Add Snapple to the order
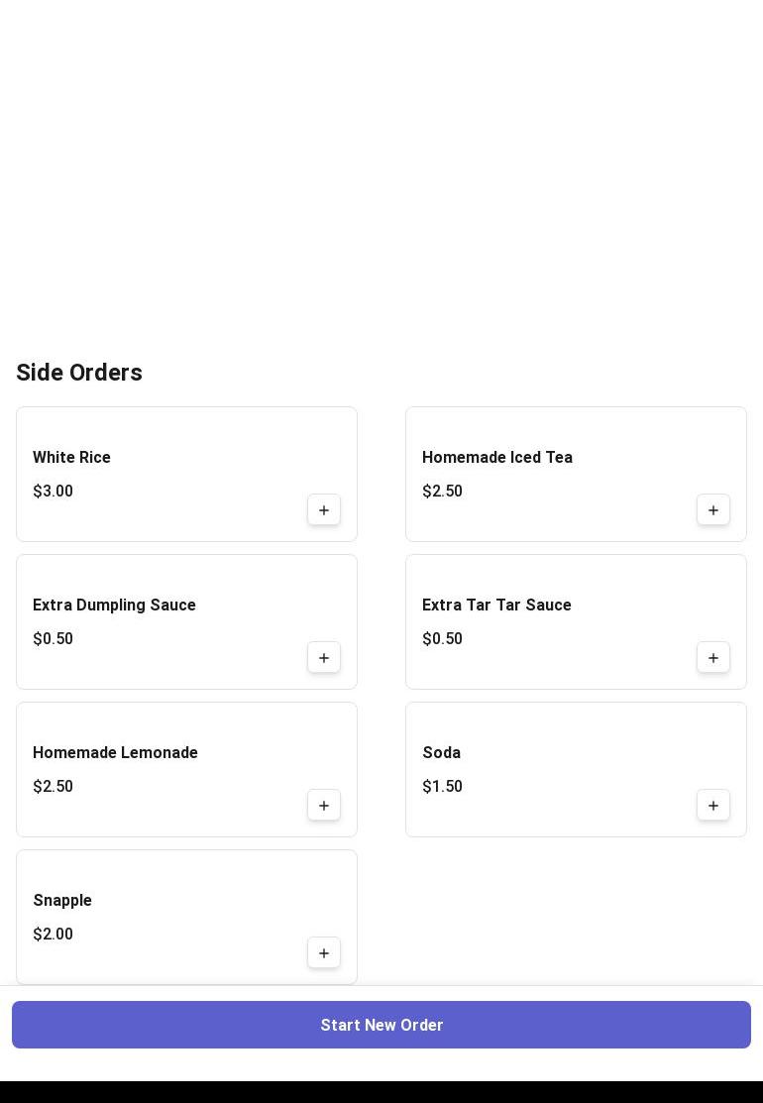Image resolution: width=763 pixels, height=1103 pixels. (324, 953)
